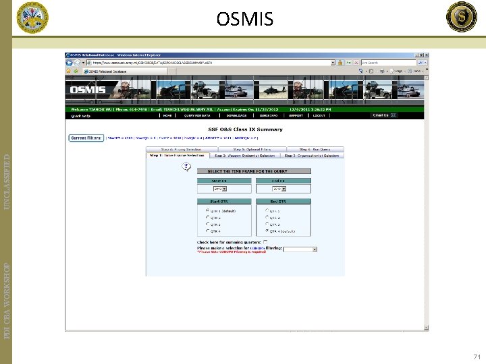
Task: Select Start QTR 3 radio button
Action: point(208,224)
